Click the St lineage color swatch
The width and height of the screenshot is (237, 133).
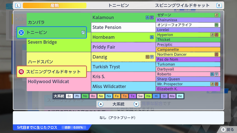[164, 96]
